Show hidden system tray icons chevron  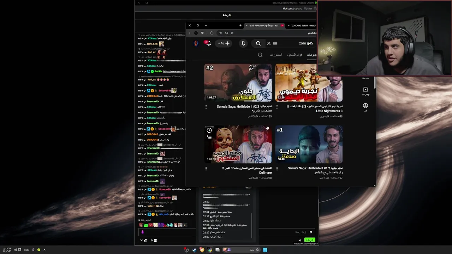pos(44,250)
